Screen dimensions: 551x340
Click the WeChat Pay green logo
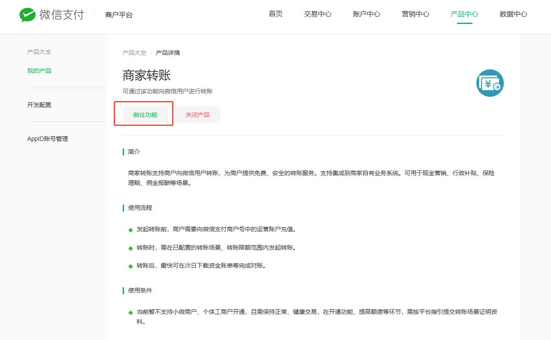click(27, 15)
